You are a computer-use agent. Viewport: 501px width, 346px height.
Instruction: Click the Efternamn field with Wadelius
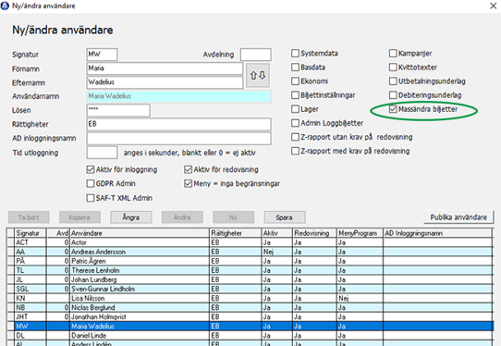coord(165,82)
